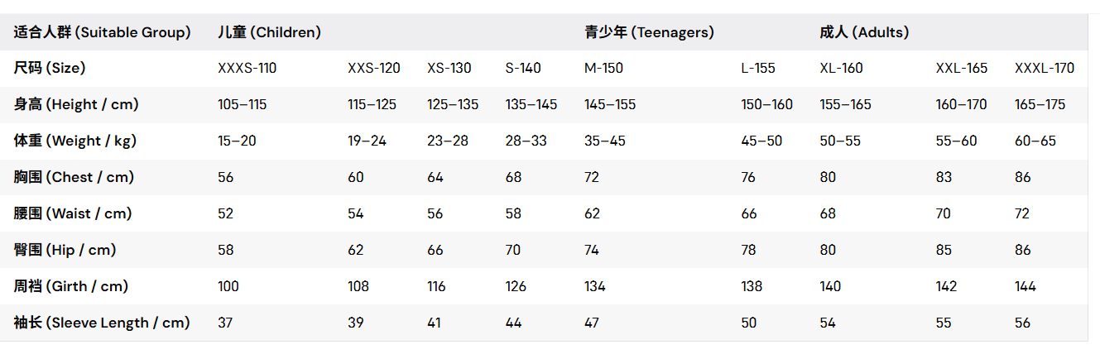Screen dimensions: 1100x359
Task: Click the Adults (成人) group header
Action: pyautogui.click(x=864, y=33)
